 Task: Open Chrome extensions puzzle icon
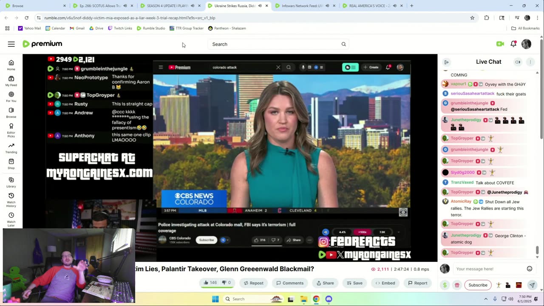tap(487, 18)
